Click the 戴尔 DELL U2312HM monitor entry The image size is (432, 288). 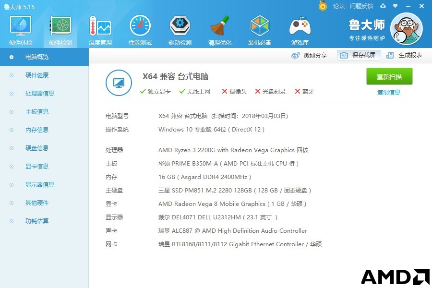point(218,217)
